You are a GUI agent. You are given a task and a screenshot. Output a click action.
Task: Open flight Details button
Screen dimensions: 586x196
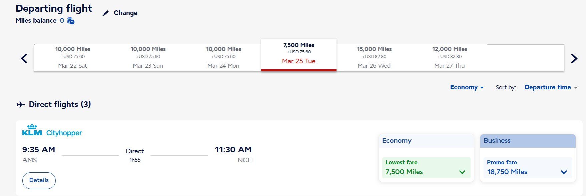[x=39, y=180]
